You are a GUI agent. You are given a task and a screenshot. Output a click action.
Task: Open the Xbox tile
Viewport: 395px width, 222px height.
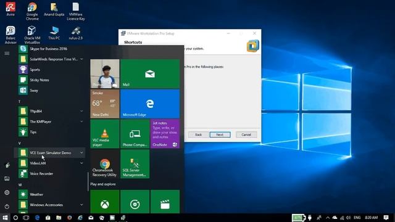click(105, 202)
